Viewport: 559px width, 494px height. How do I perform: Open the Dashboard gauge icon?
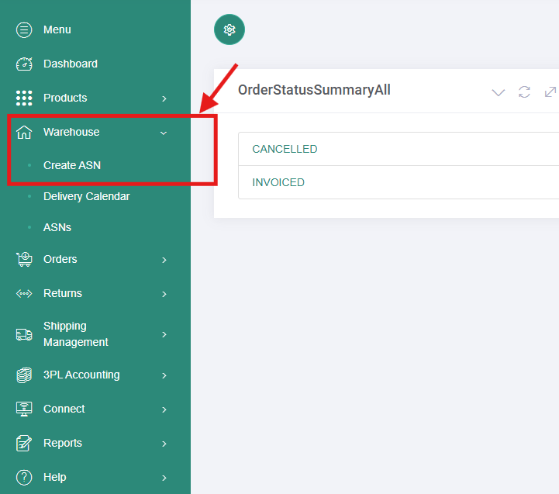24,64
